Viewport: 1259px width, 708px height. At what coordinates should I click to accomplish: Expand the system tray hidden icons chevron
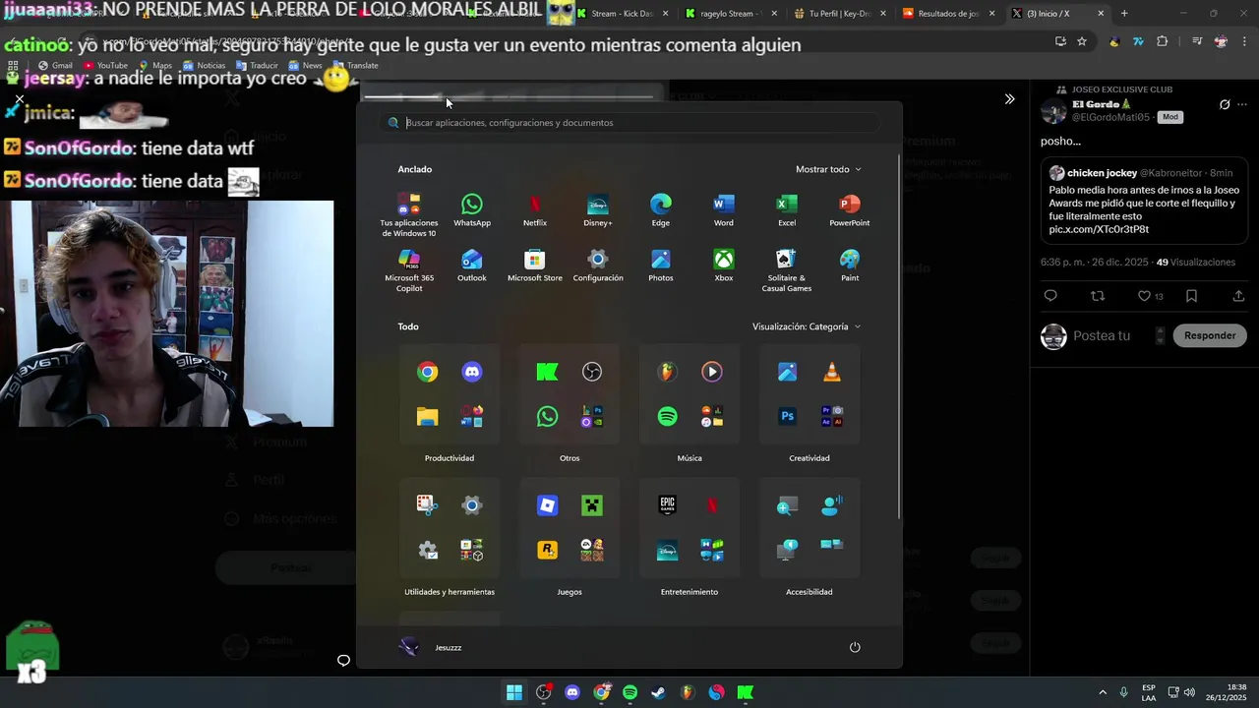click(1103, 692)
